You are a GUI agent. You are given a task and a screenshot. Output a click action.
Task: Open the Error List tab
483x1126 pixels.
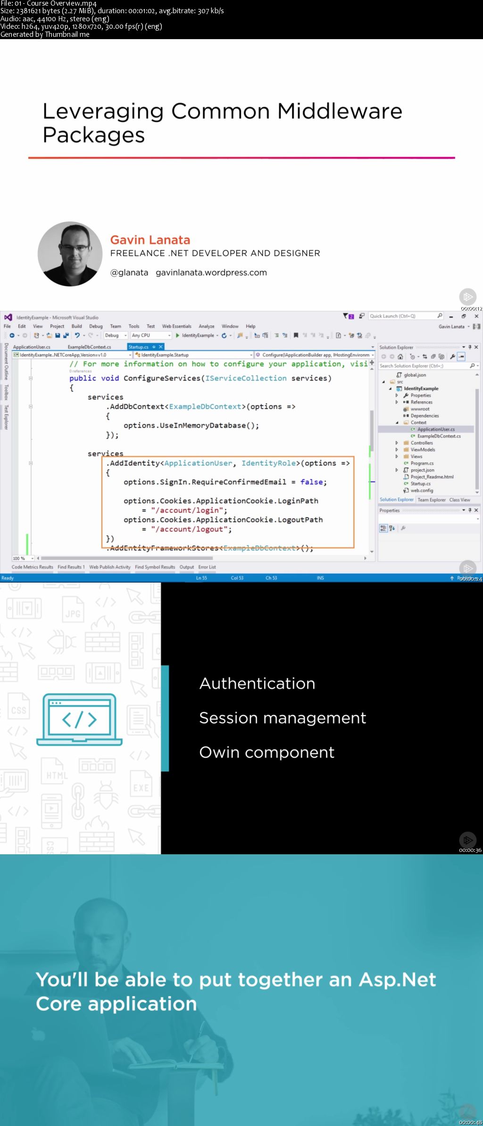[207, 567]
